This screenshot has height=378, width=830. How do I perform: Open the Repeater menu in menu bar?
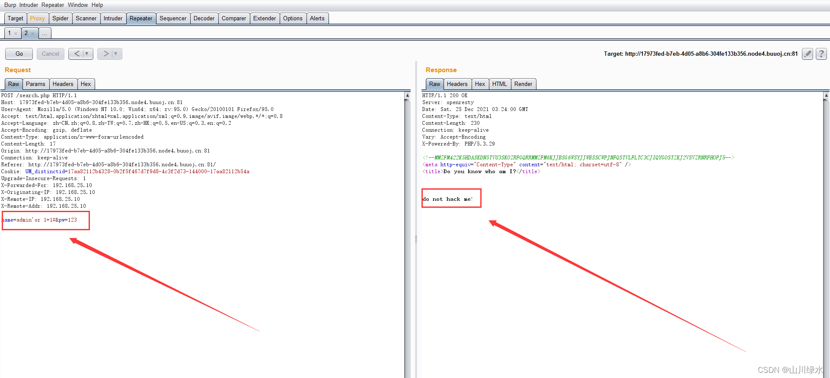pyautogui.click(x=53, y=5)
